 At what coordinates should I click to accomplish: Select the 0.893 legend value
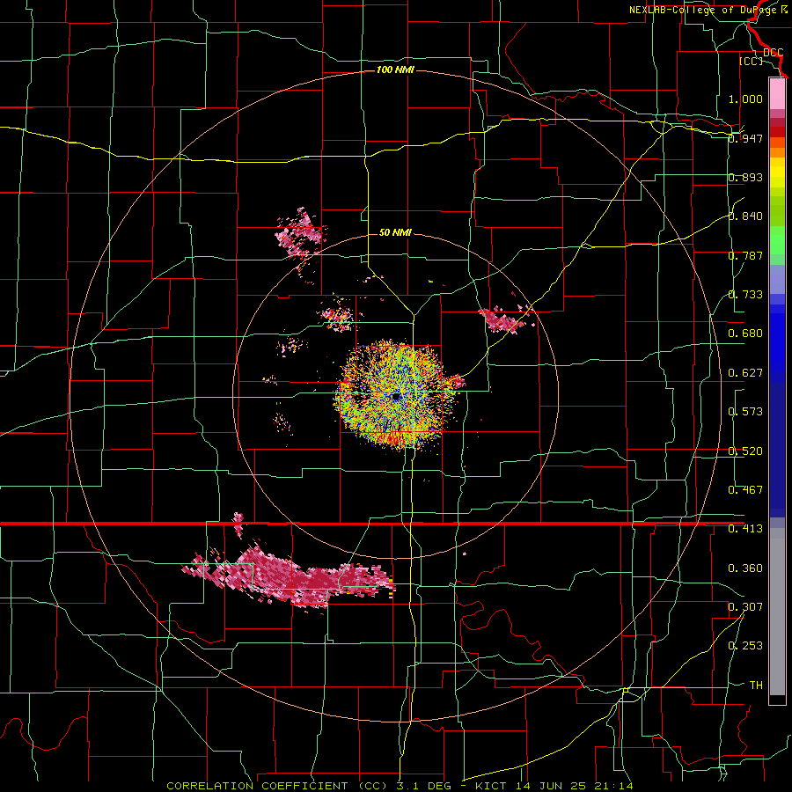(745, 177)
